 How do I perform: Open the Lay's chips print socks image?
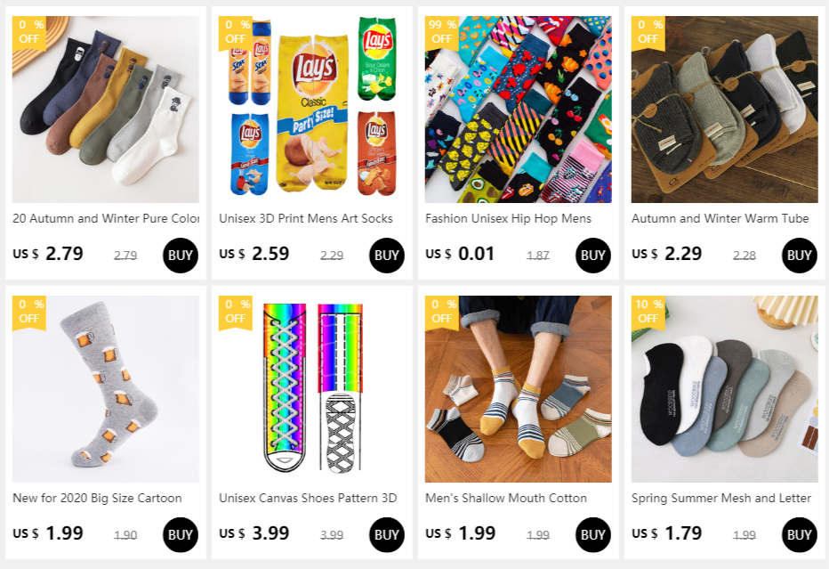point(312,109)
